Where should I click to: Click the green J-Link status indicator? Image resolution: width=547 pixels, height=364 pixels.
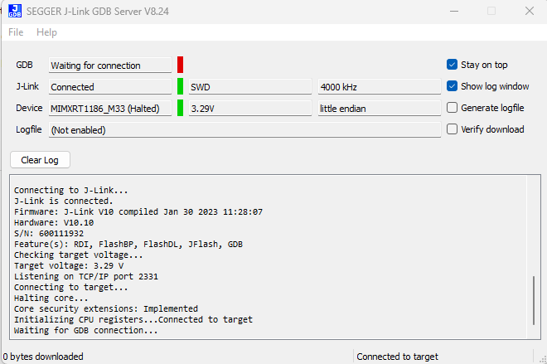click(180, 86)
